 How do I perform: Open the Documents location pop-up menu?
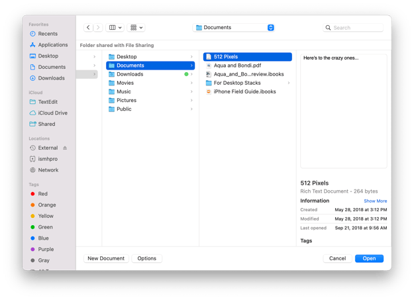click(234, 27)
